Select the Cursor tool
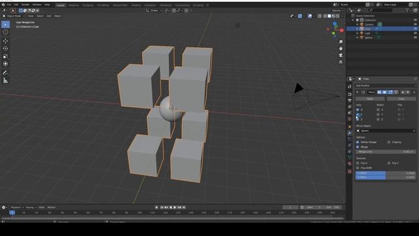The image size is (419, 236). (x=5, y=32)
